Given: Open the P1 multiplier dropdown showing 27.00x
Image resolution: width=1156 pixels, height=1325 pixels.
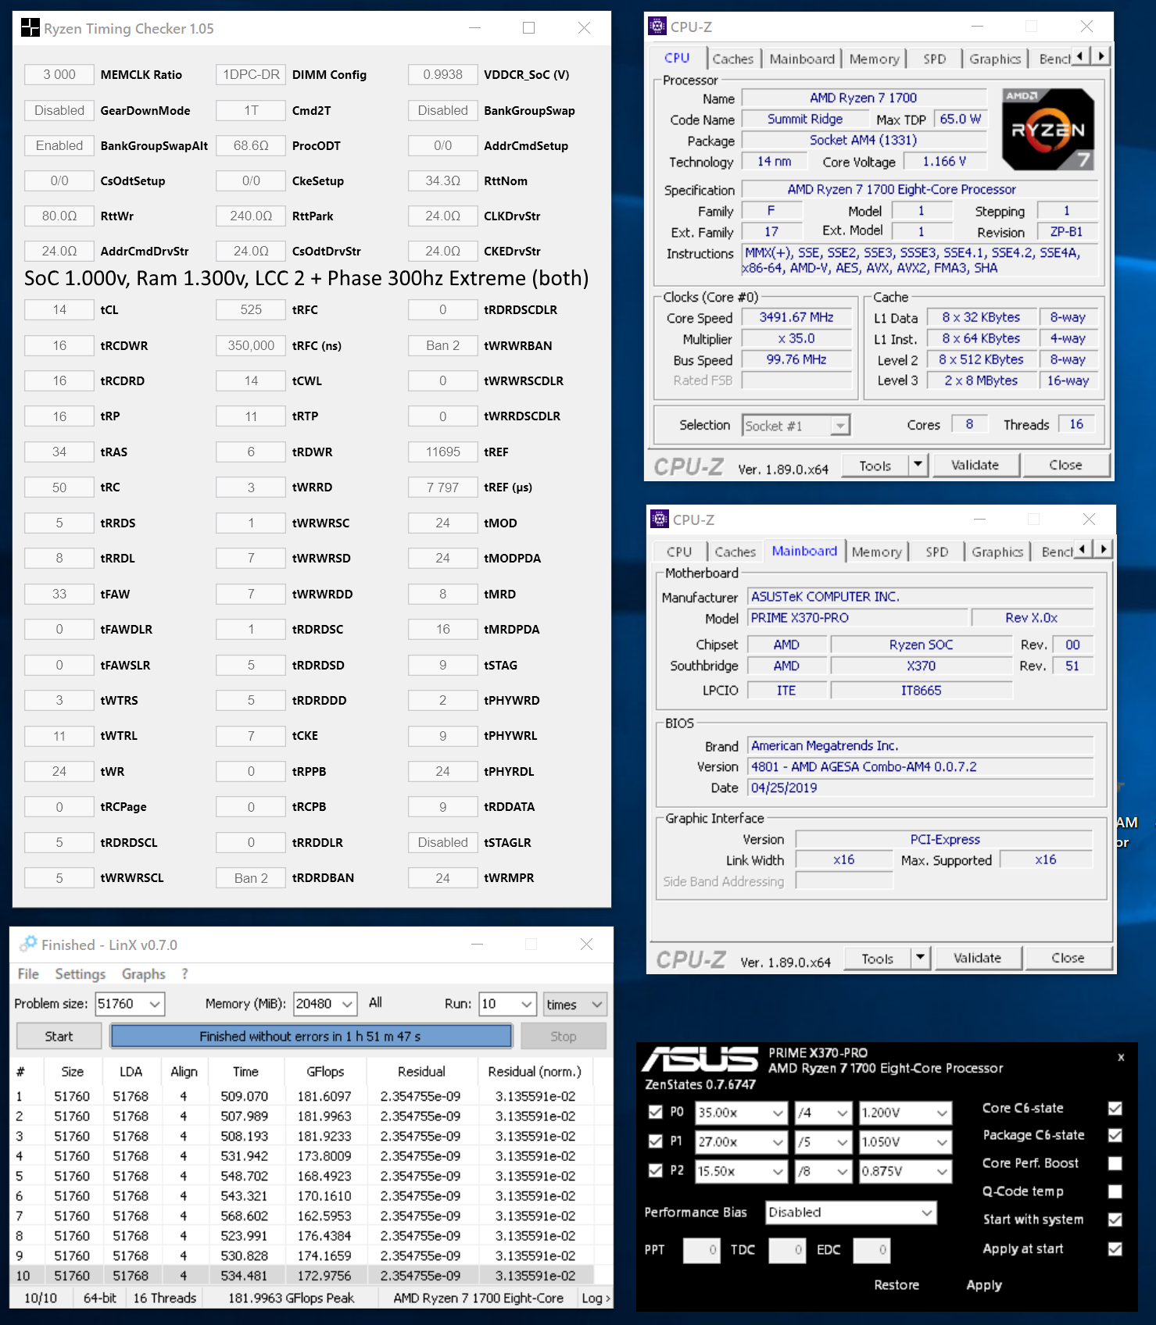Looking at the screenshot, I should click(742, 1142).
